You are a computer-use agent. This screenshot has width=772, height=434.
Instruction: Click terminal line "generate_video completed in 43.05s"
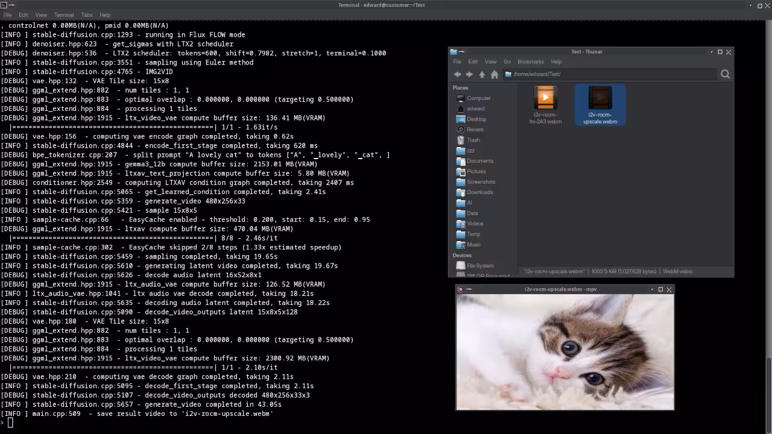(x=141, y=404)
